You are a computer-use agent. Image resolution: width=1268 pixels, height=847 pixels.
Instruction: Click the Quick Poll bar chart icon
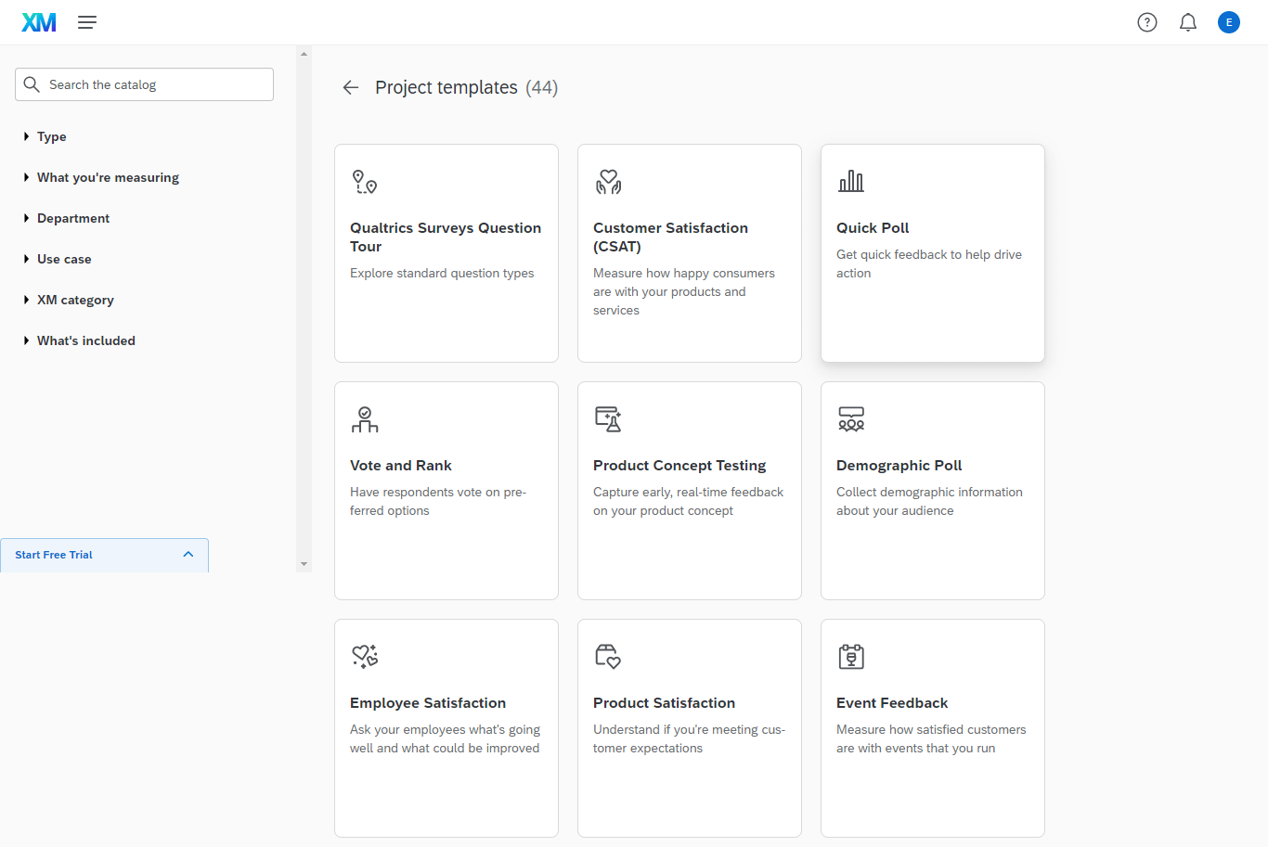851,181
